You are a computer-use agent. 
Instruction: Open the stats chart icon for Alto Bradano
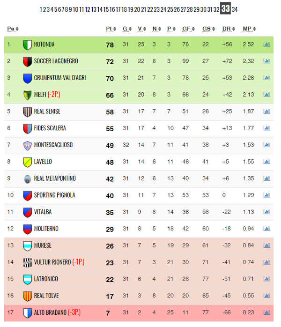pos(266,312)
